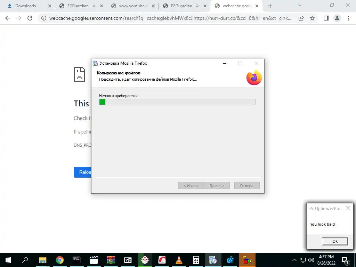Screen dimensions: 356x267
Task: Click the site information icon in the address bar
Action: pos(44,18)
